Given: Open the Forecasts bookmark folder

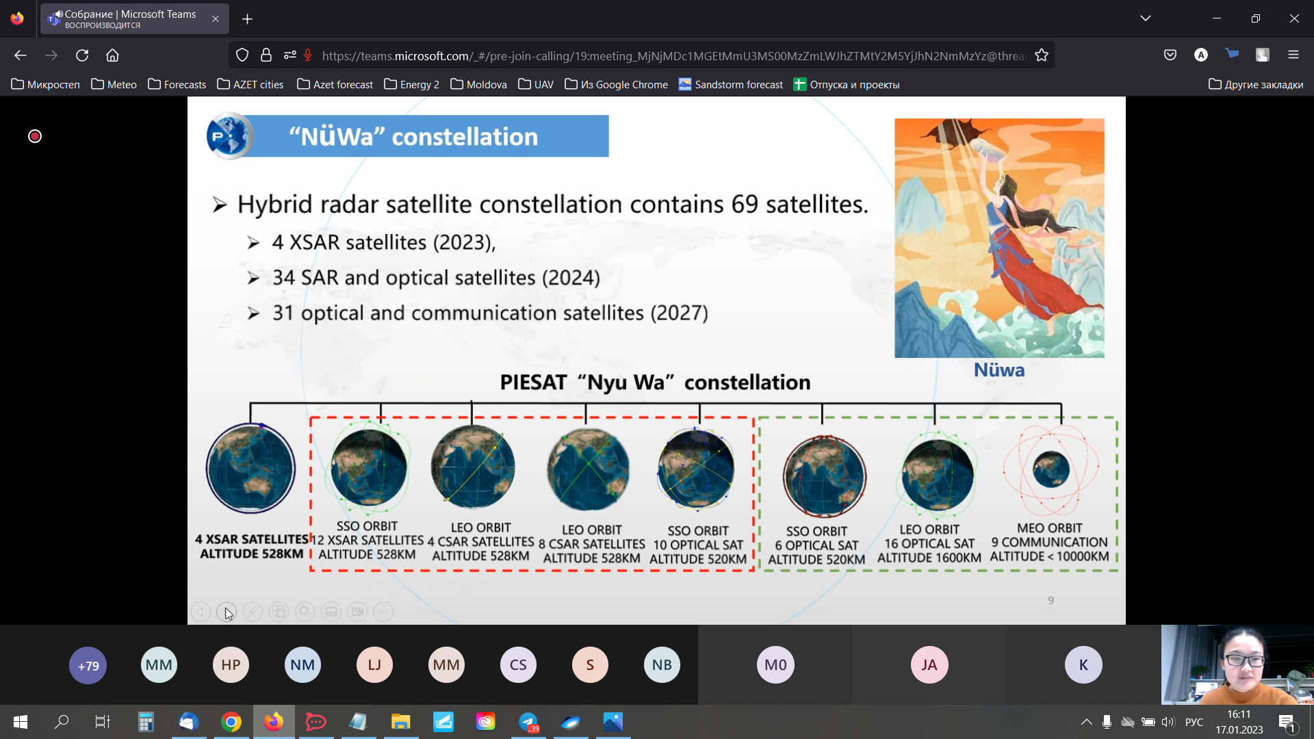Looking at the screenshot, I should point(177,84).
